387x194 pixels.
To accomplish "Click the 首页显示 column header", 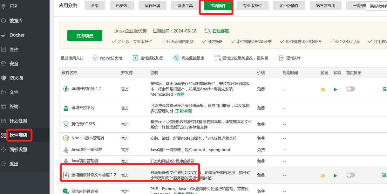I will 354,73.
